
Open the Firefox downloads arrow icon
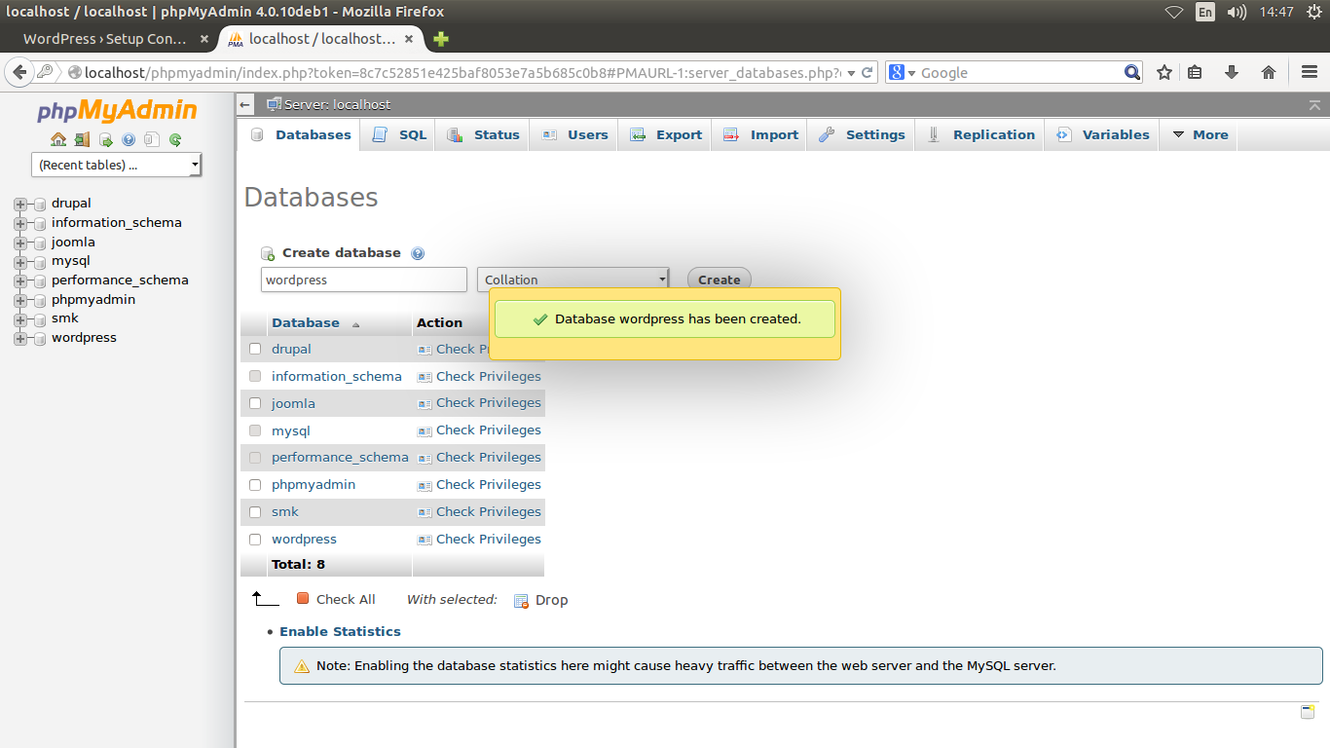(x=1232, y=72)
